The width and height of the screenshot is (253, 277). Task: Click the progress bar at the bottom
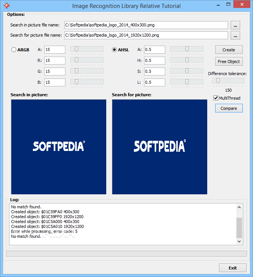point(126,254)
